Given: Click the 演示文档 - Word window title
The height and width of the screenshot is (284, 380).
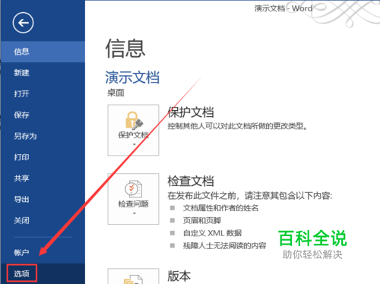Looking at the screenshot, I should (x=283, y=8).
